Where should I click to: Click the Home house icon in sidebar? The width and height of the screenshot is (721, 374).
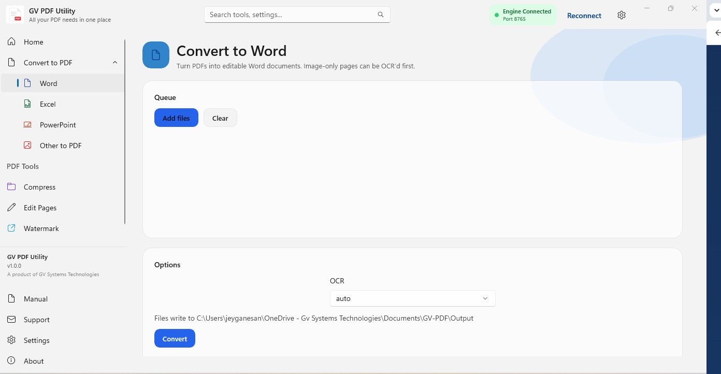[11, 41]
